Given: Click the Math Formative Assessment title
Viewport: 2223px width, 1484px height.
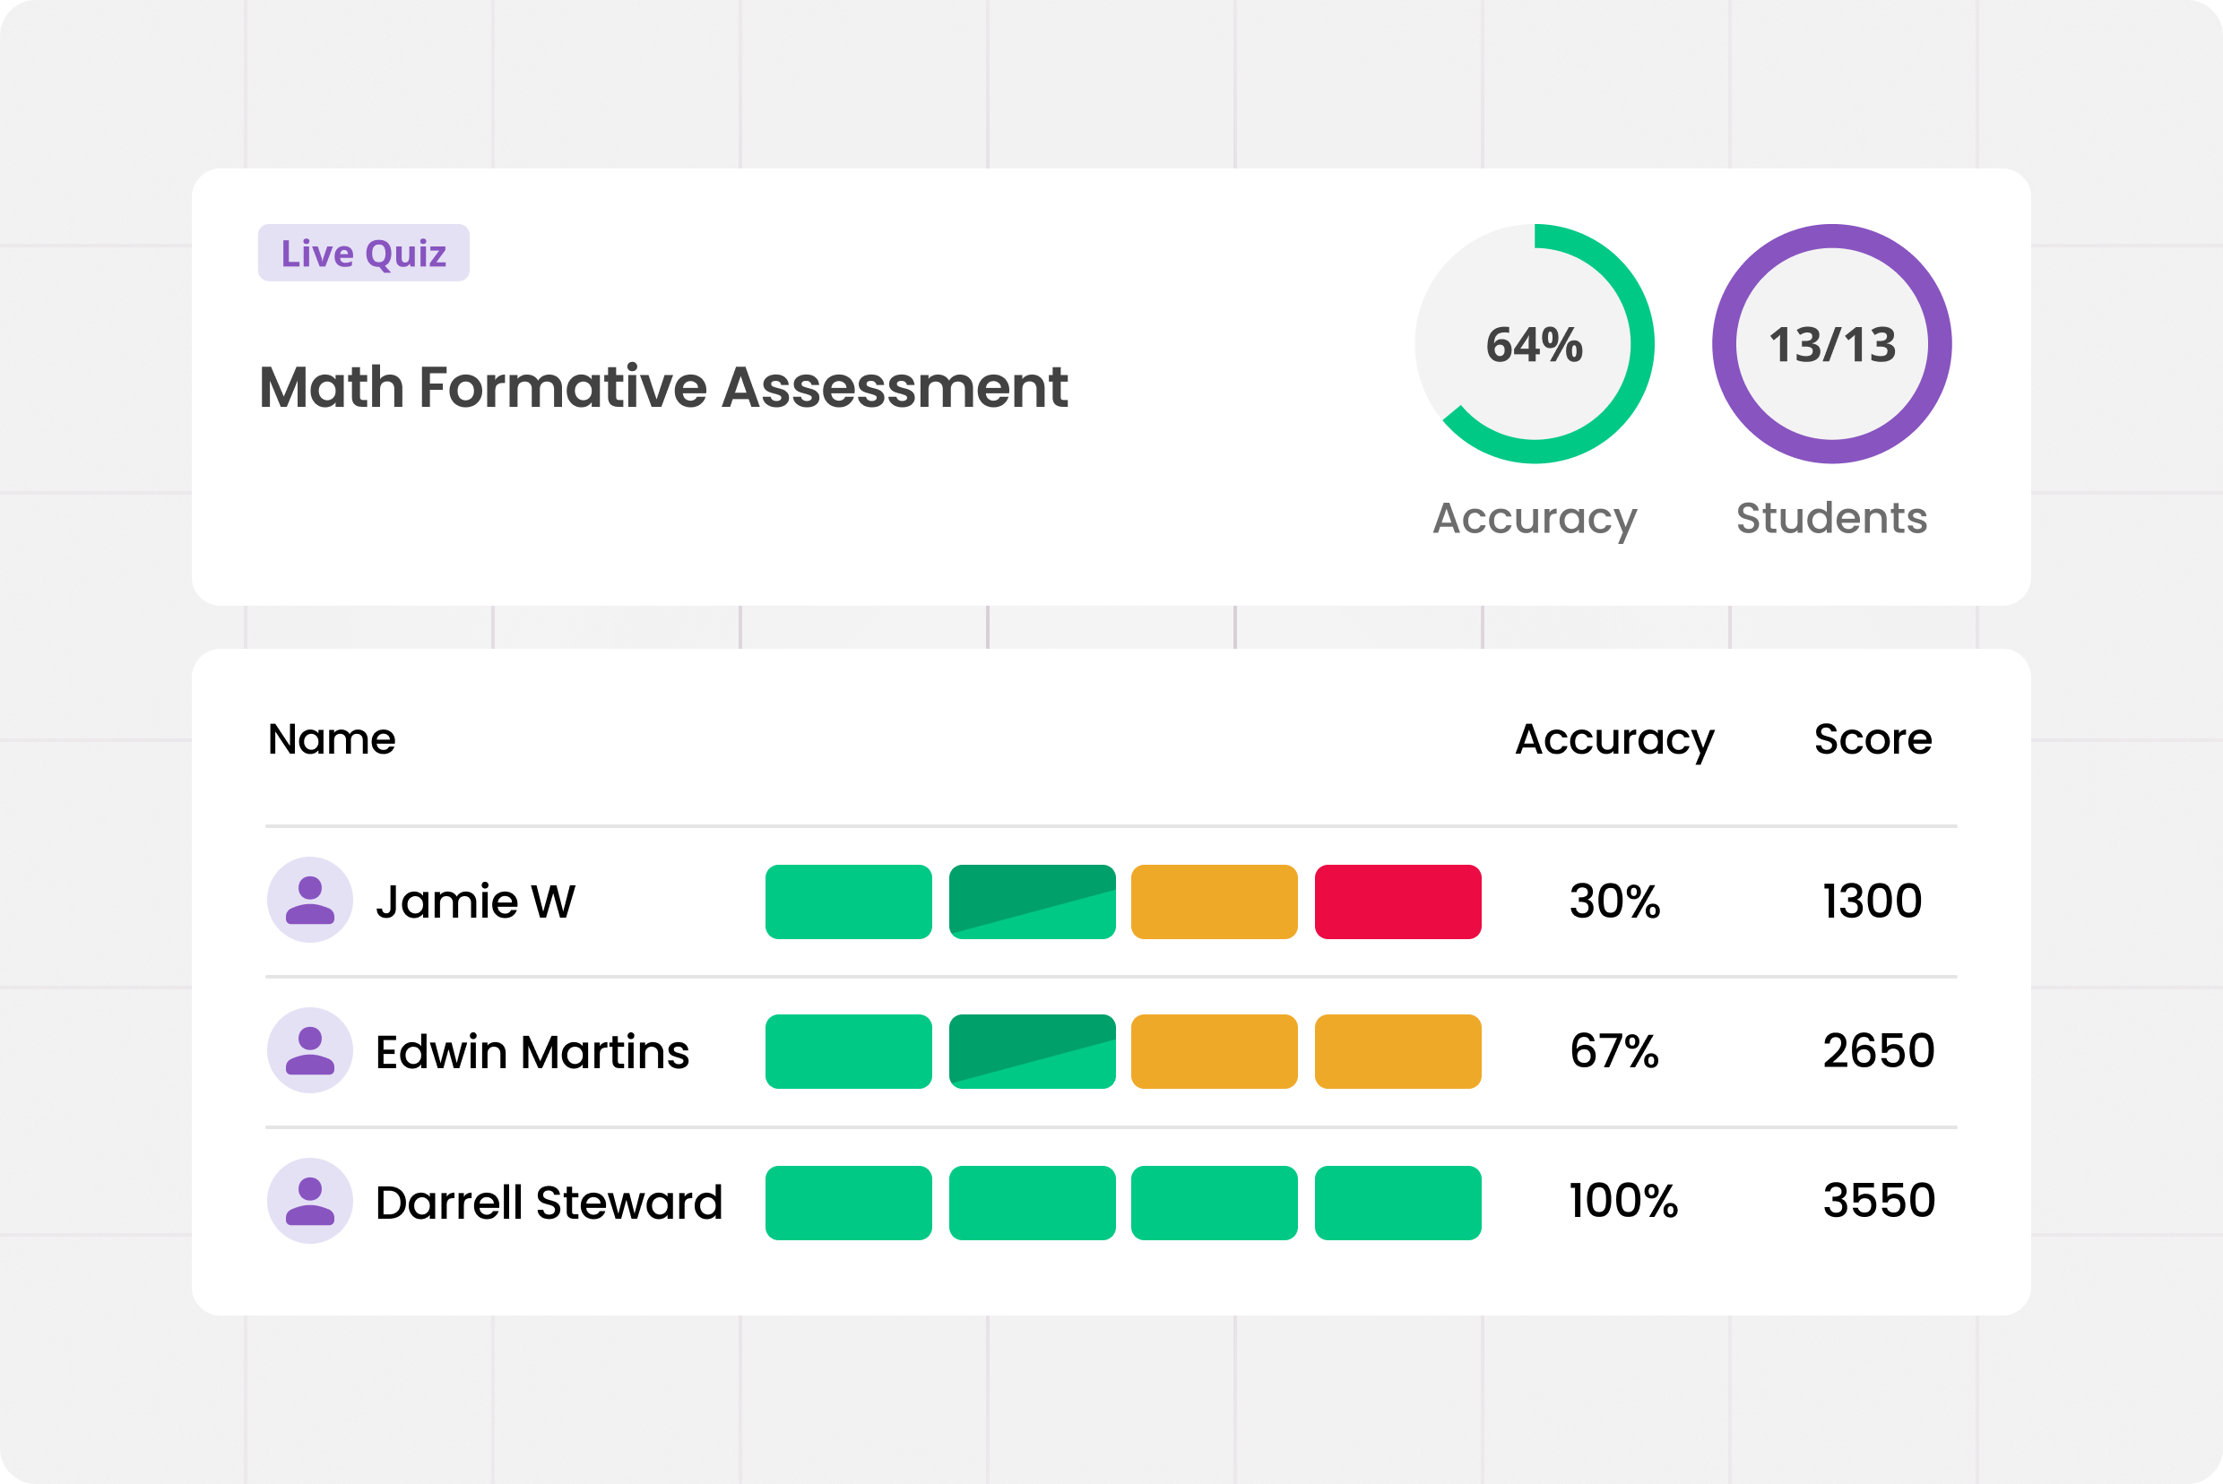Looking at the screenshot, I should pyautogui.click(x=662, y=387).
